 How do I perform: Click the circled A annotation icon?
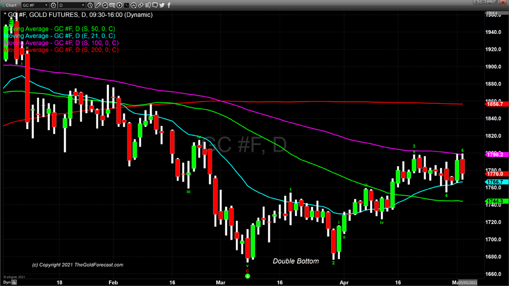[x=132, y=5]
